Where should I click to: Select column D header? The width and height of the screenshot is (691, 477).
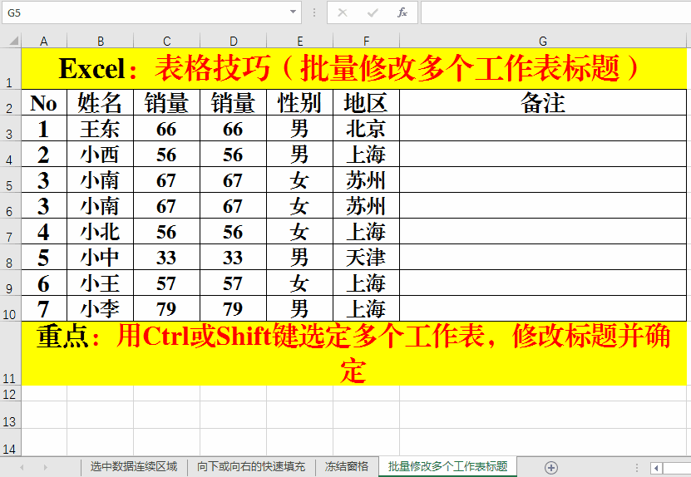(233, 42)
